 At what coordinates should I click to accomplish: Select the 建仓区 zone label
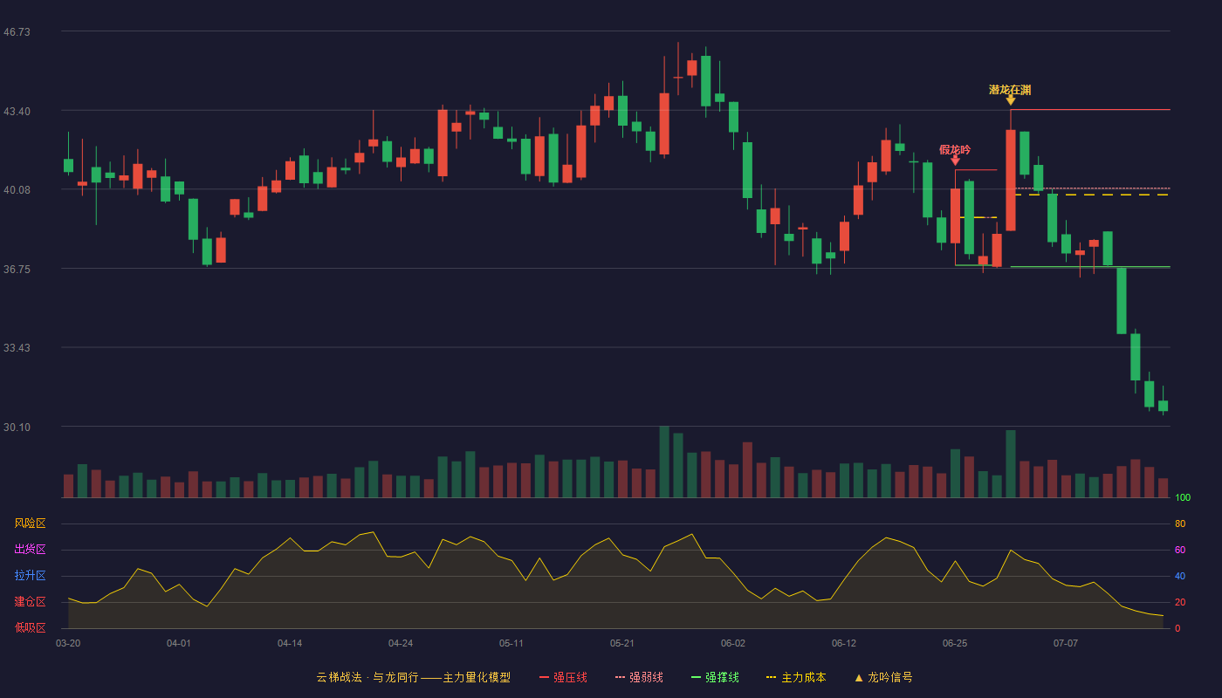click(x=30, y=602)
